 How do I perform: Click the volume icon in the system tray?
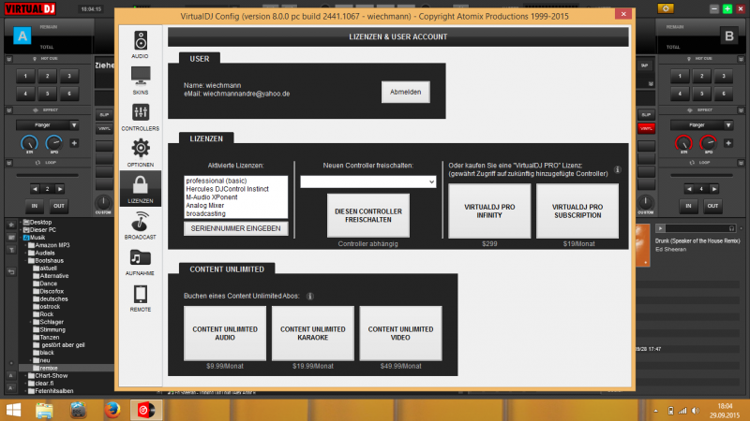tap(695, 411)
